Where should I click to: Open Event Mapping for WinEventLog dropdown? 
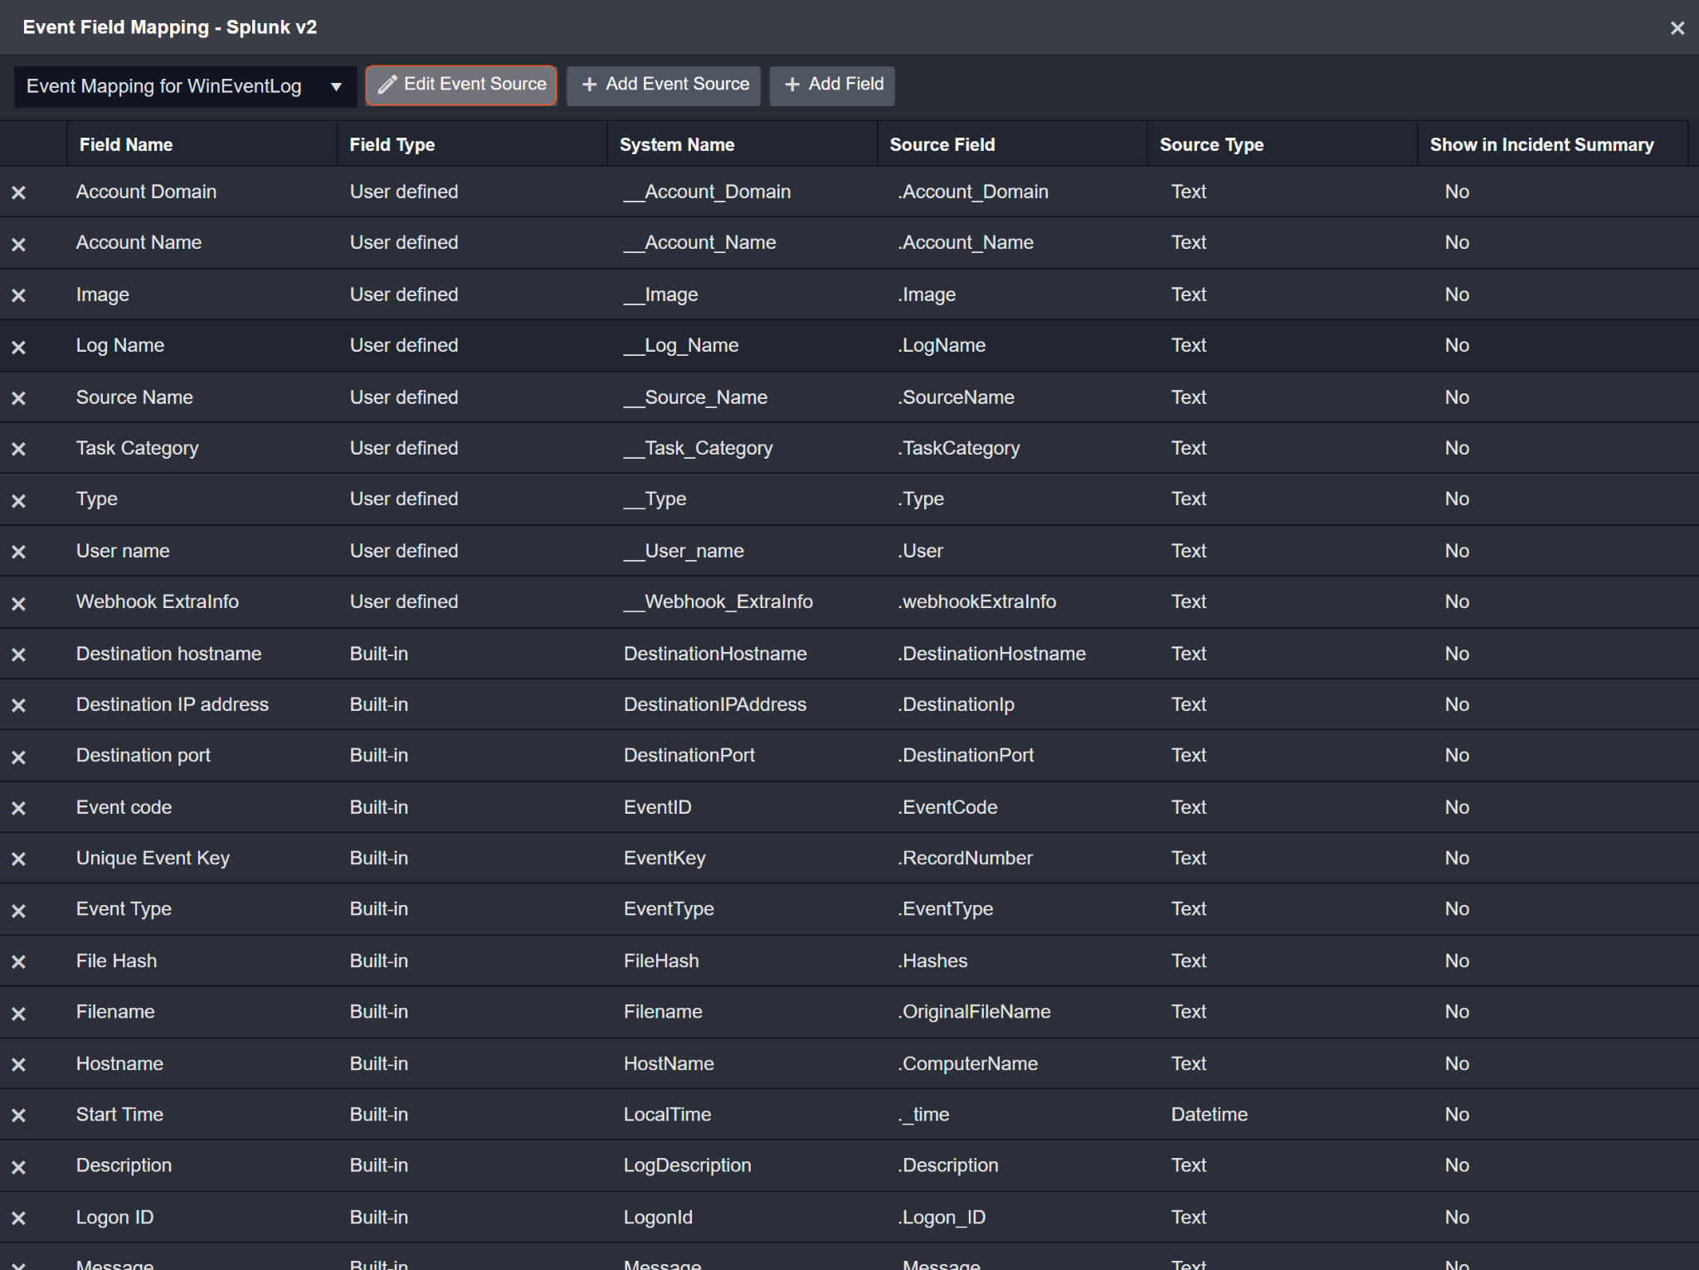click(184, 86)
